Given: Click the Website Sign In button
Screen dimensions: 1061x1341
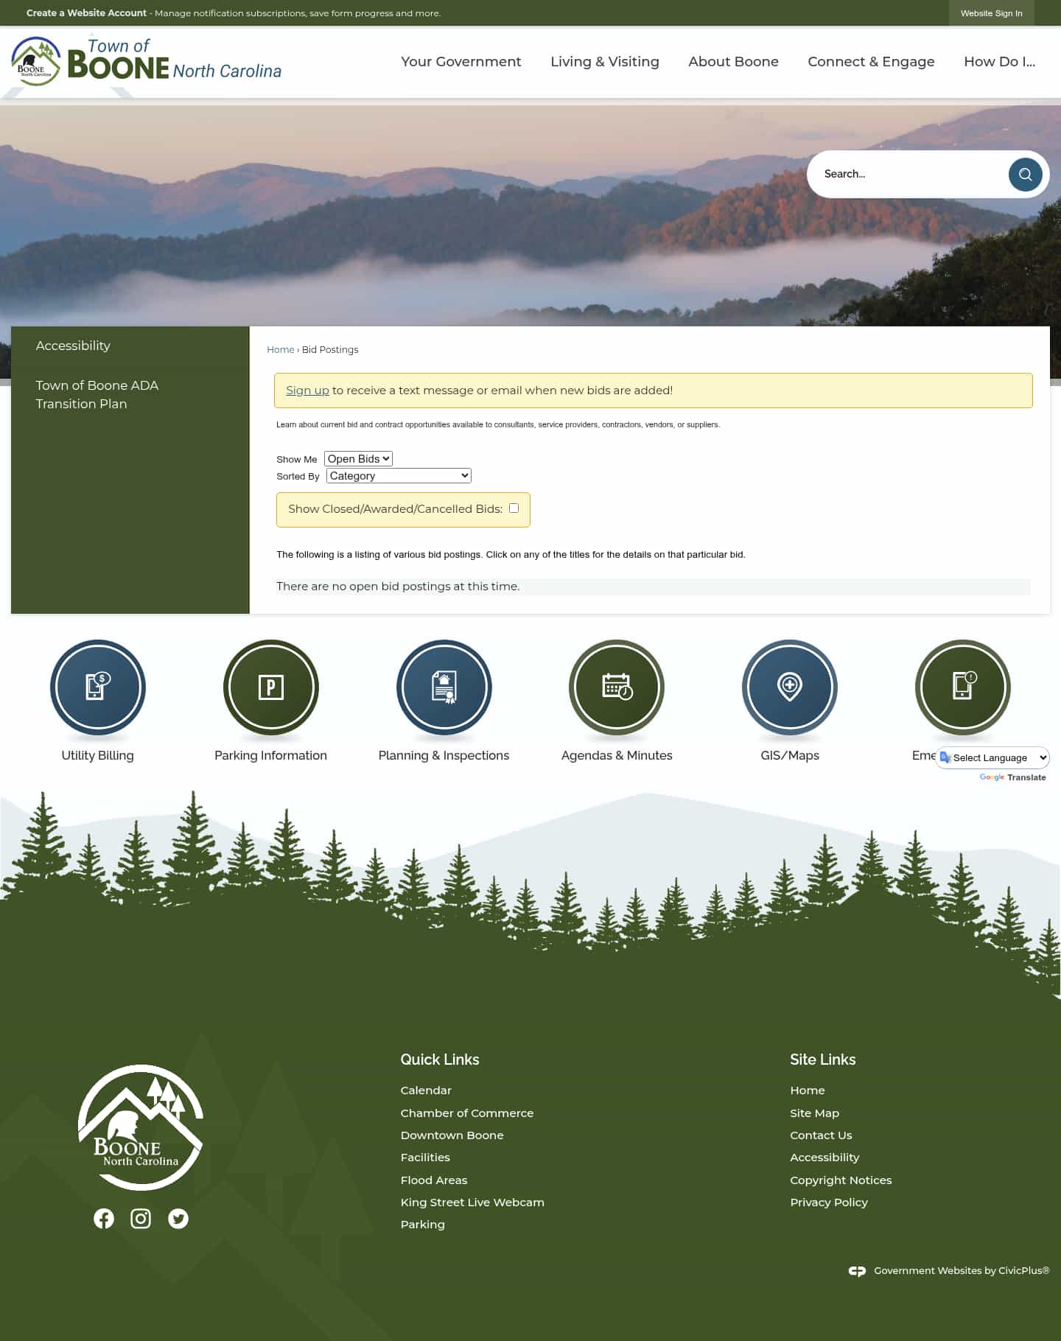Looking at the screenshot, I should [992, 13].
